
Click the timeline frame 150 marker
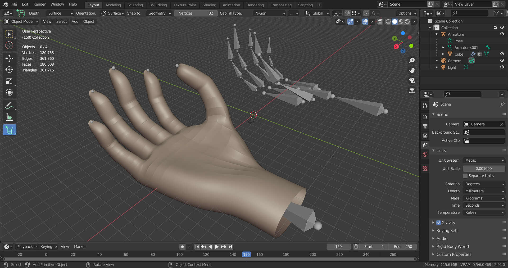pyautogui.click(x=246, y=254)
